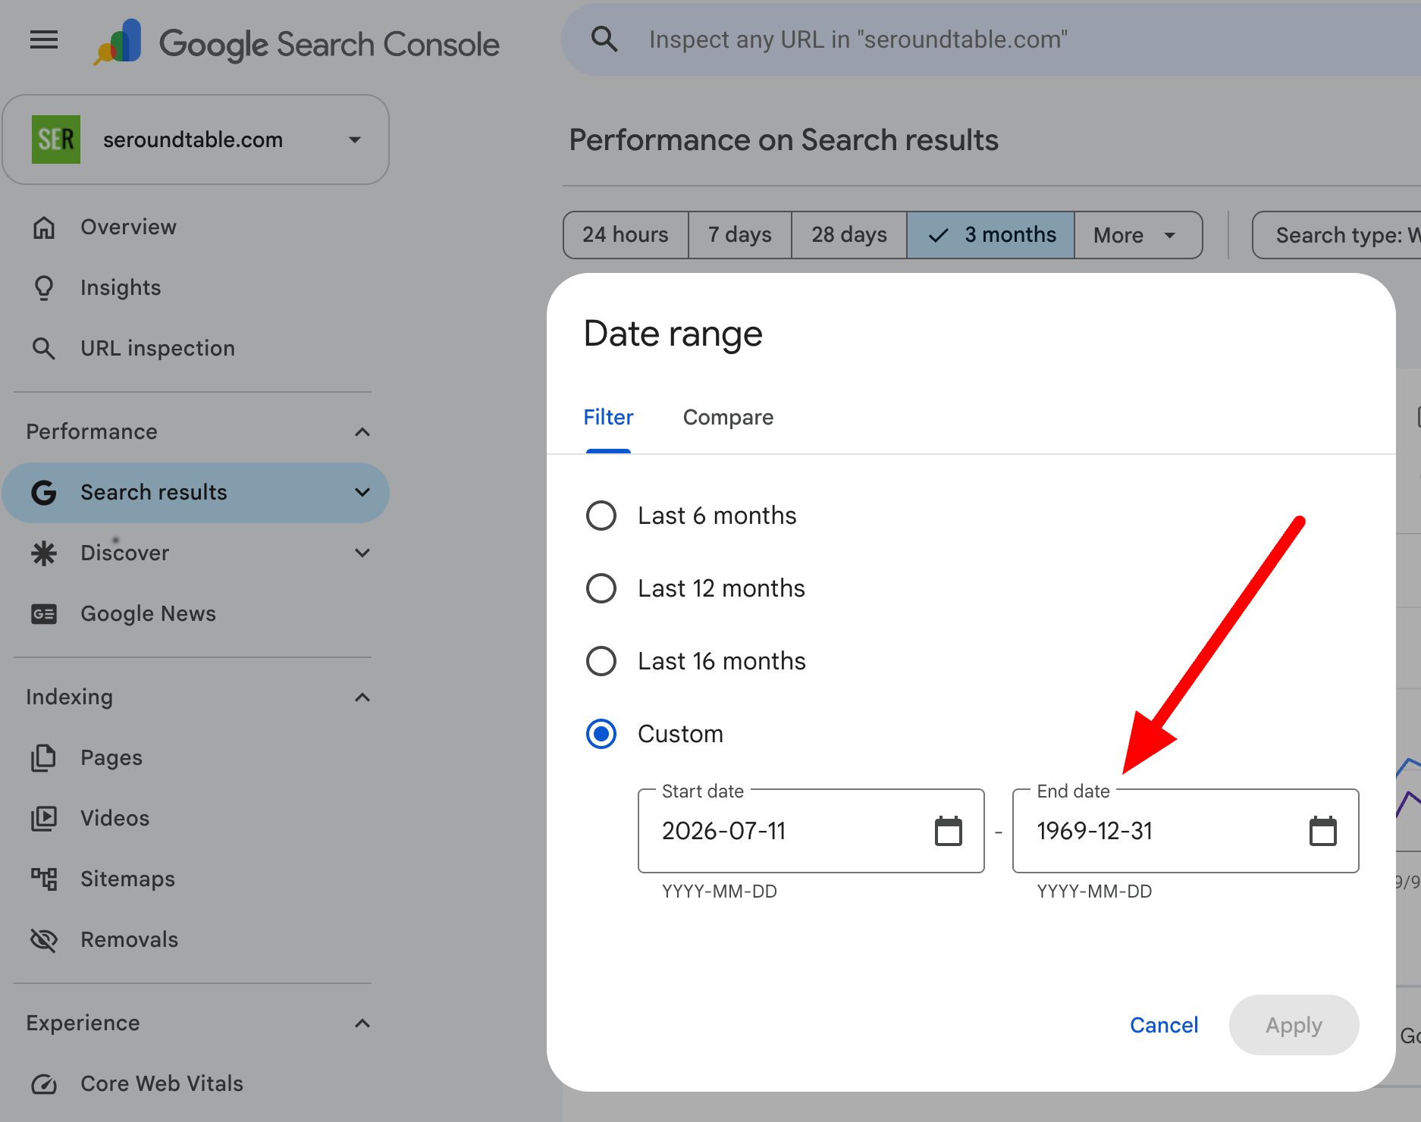Image resolution: width=1421 pixels, height=1122 pixels.
Task: Click the Apply button
Action: [1294, 1025]
